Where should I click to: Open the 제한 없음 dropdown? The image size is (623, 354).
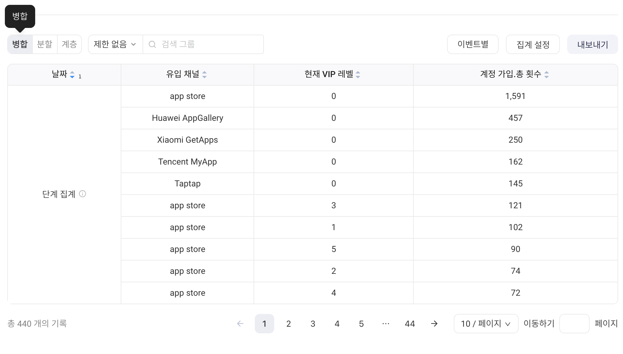click(x=115, y=44)
